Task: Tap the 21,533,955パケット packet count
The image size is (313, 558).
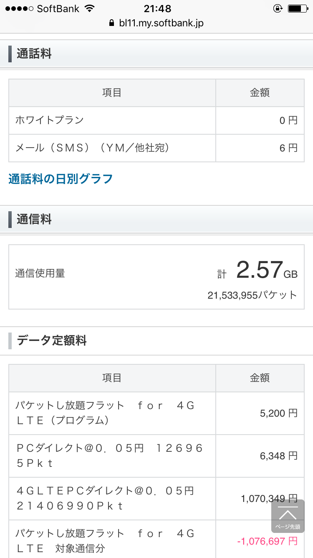Action: point(252,295)
